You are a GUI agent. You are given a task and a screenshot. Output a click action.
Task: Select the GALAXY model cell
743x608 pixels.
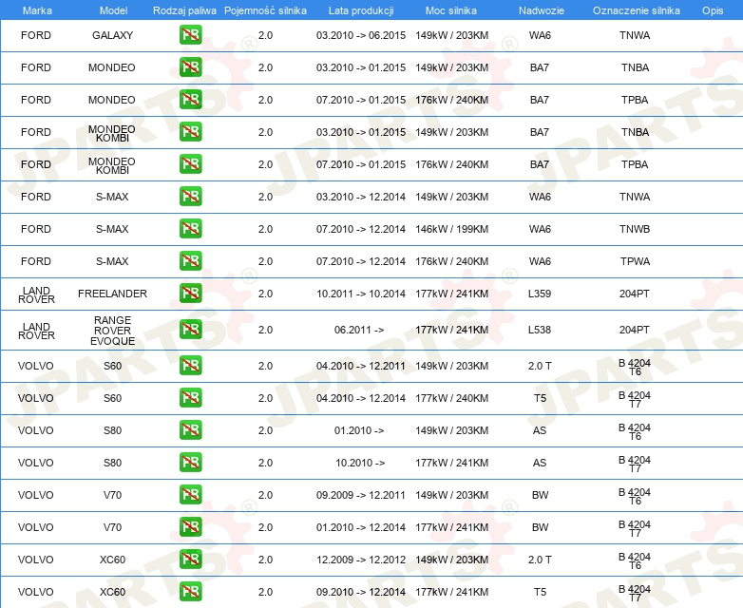[x=113, y=35]
